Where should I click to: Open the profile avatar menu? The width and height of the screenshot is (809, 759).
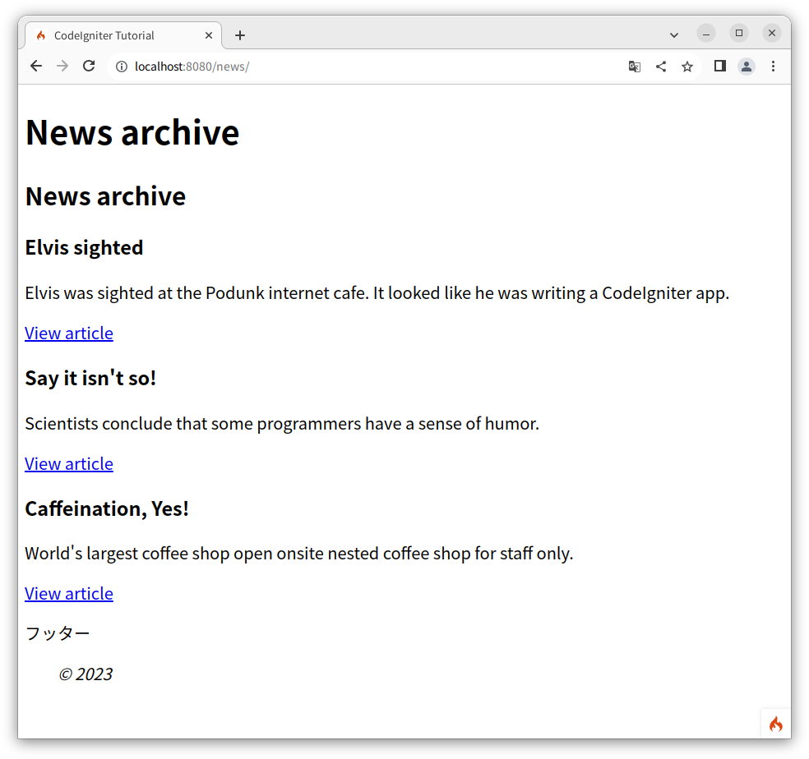coord(747,67)
